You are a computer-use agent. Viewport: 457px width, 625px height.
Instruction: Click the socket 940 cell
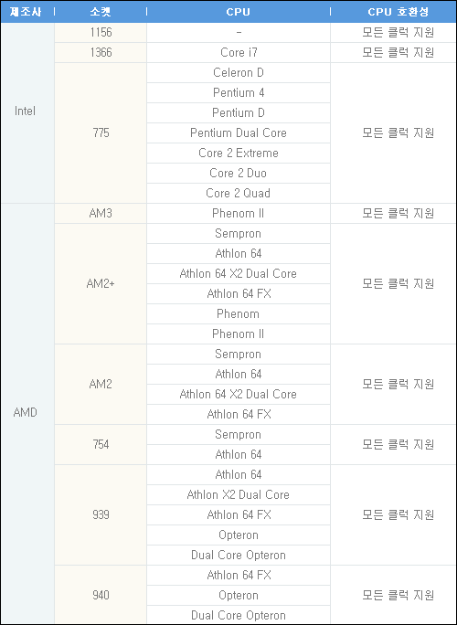101,595
